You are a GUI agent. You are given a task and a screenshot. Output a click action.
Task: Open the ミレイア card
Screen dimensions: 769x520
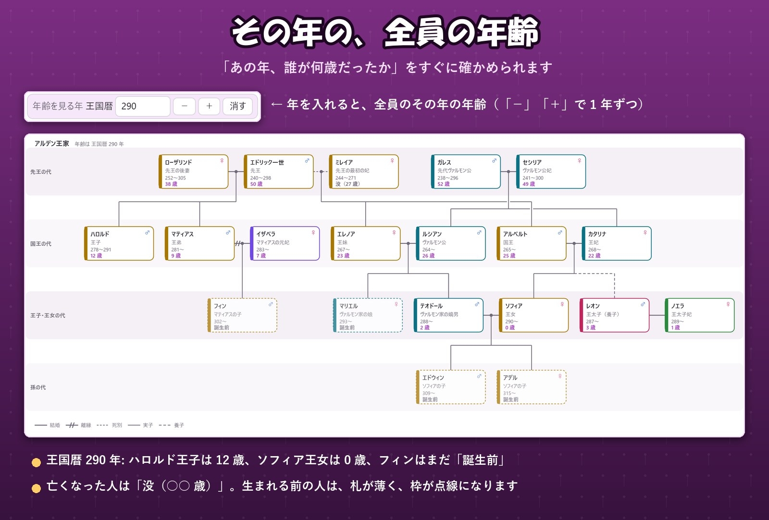click(364, 171)
